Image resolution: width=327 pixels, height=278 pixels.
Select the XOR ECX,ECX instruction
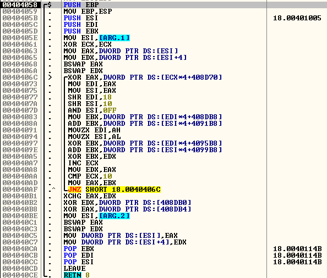pyautogui.click(x=88, y=45)
